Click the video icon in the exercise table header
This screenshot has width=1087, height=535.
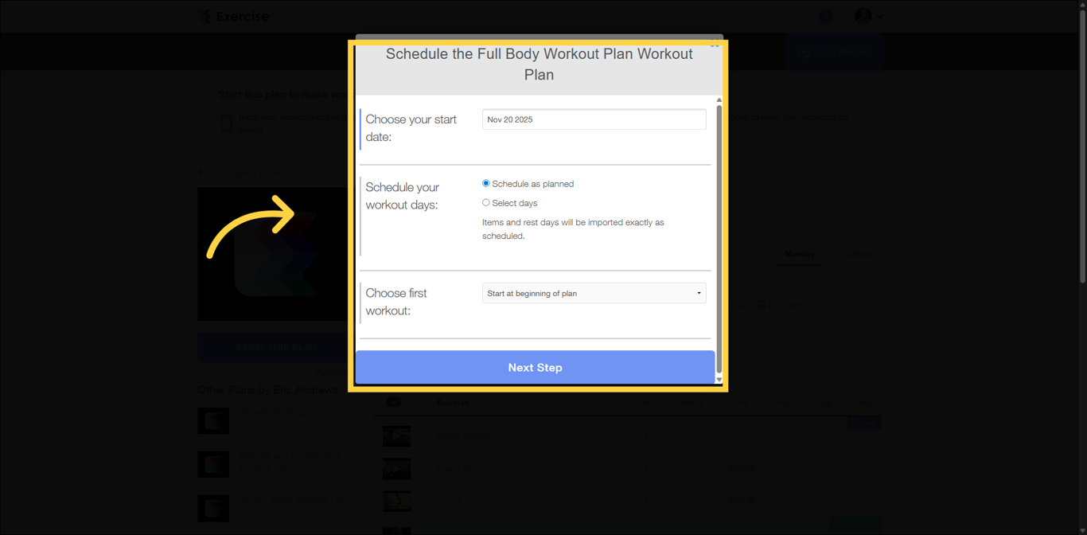tap(394, 402)
